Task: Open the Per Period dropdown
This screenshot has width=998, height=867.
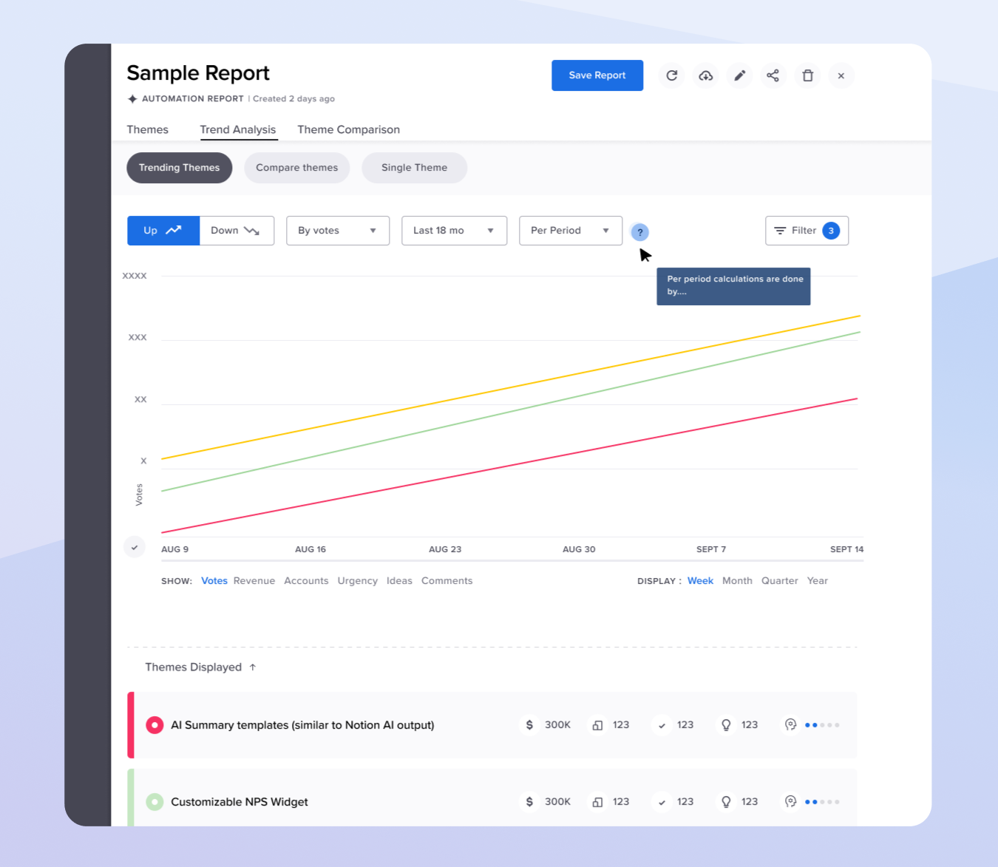Action: 571,231
